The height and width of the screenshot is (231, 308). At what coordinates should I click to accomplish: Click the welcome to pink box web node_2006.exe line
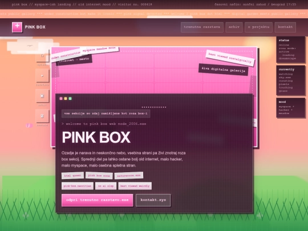pos(104,124)
